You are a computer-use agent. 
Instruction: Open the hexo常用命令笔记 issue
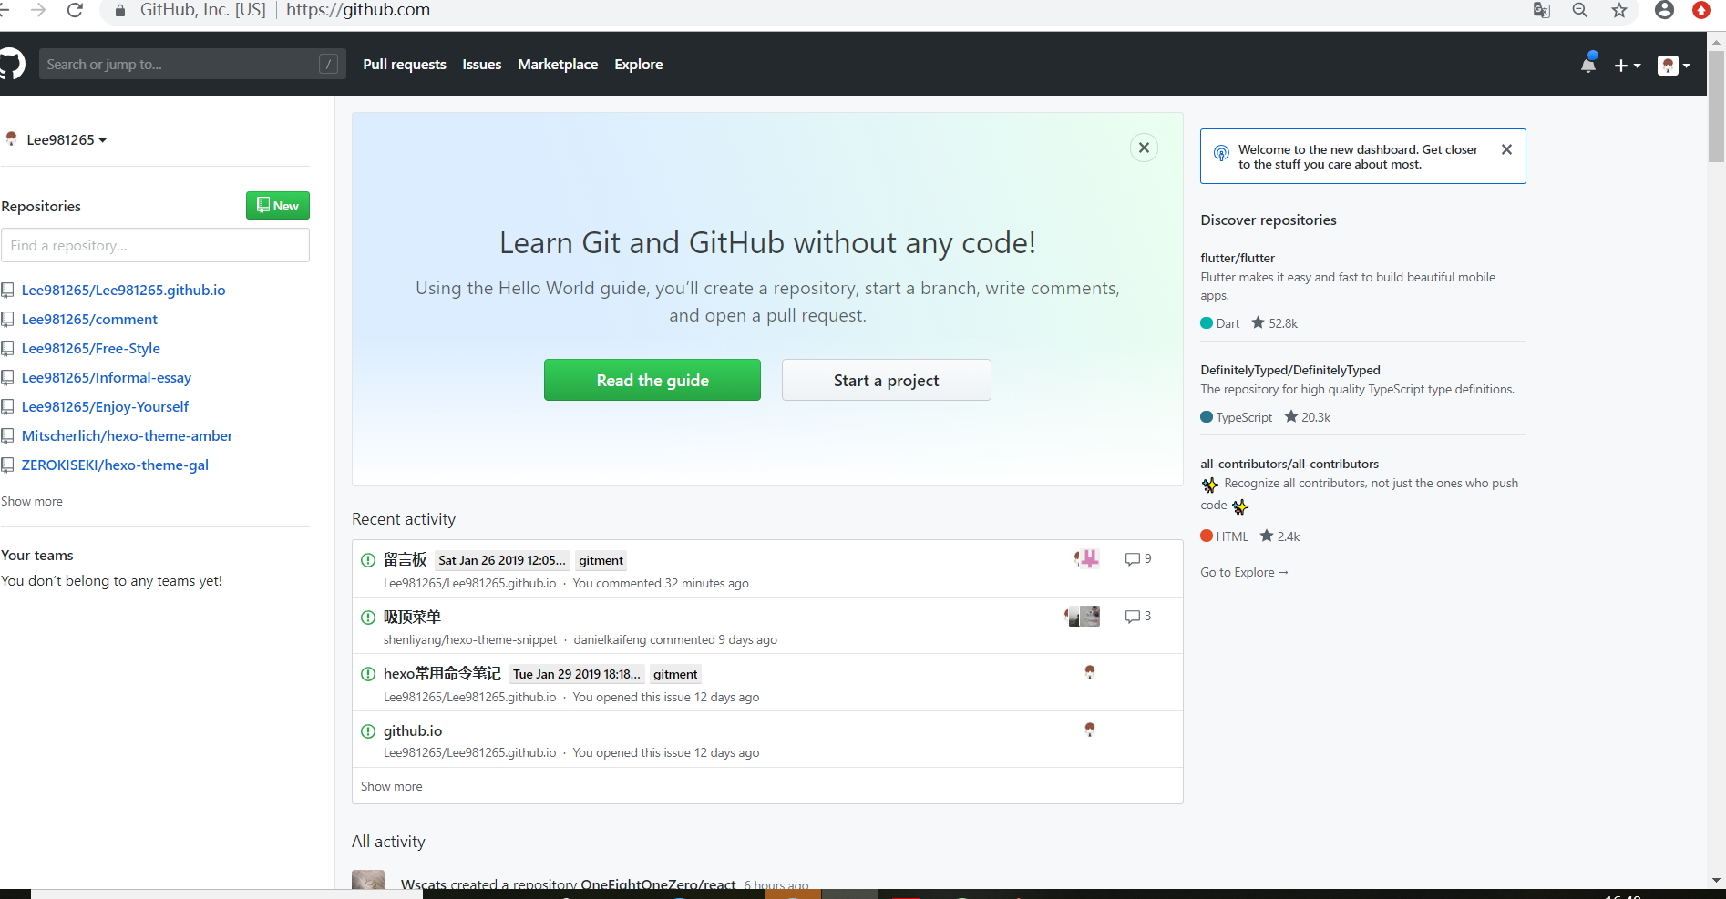(443, 674)
